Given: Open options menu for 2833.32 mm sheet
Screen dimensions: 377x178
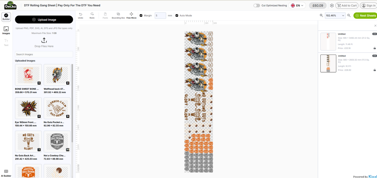Looking at the screenshot, I should coord(375,56).
